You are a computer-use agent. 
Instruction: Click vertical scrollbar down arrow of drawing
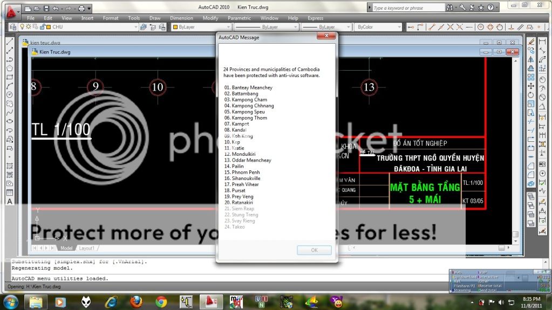[516, 241]
